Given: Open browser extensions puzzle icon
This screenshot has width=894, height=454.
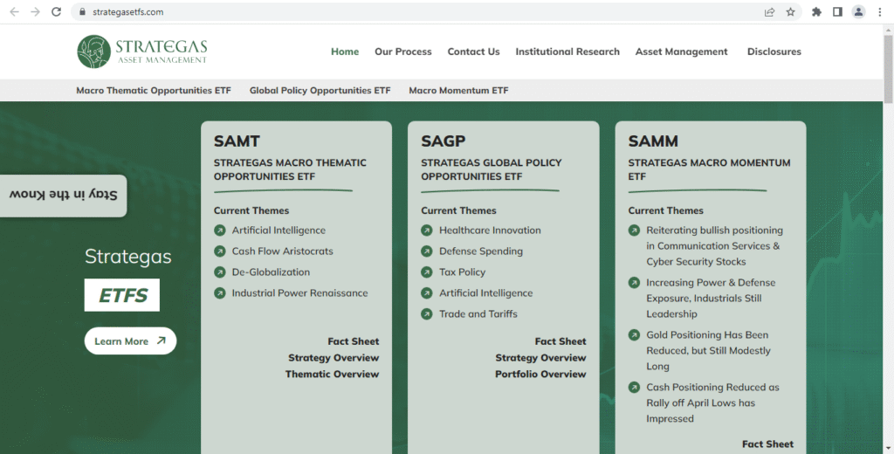Looking at the screenshot, I should click(816, 12).
